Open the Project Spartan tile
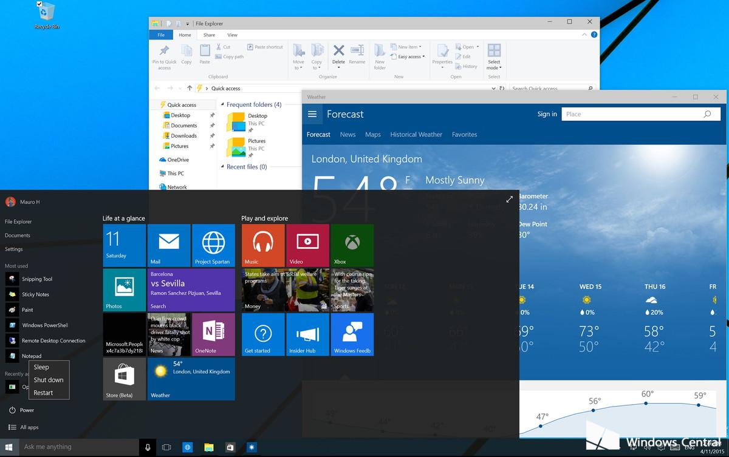The height and width of the screenshot is (457, 729). click(x=213, y=245)
